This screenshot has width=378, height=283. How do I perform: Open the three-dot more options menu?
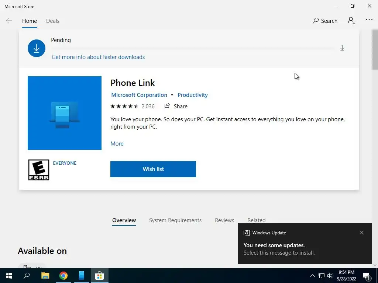click(369, 20)
